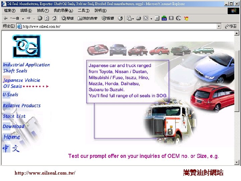Click the scrollbar down arrow
The image size is (241, 181).
click(237, 162)
